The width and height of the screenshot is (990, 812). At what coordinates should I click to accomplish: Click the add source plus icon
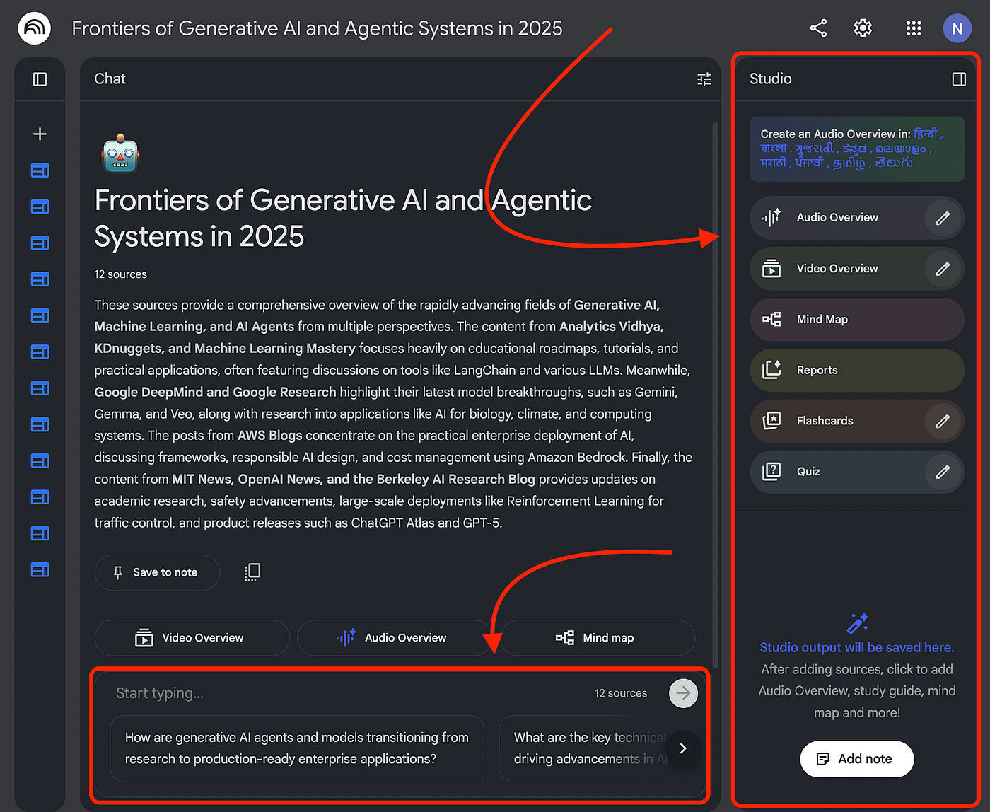40,134
